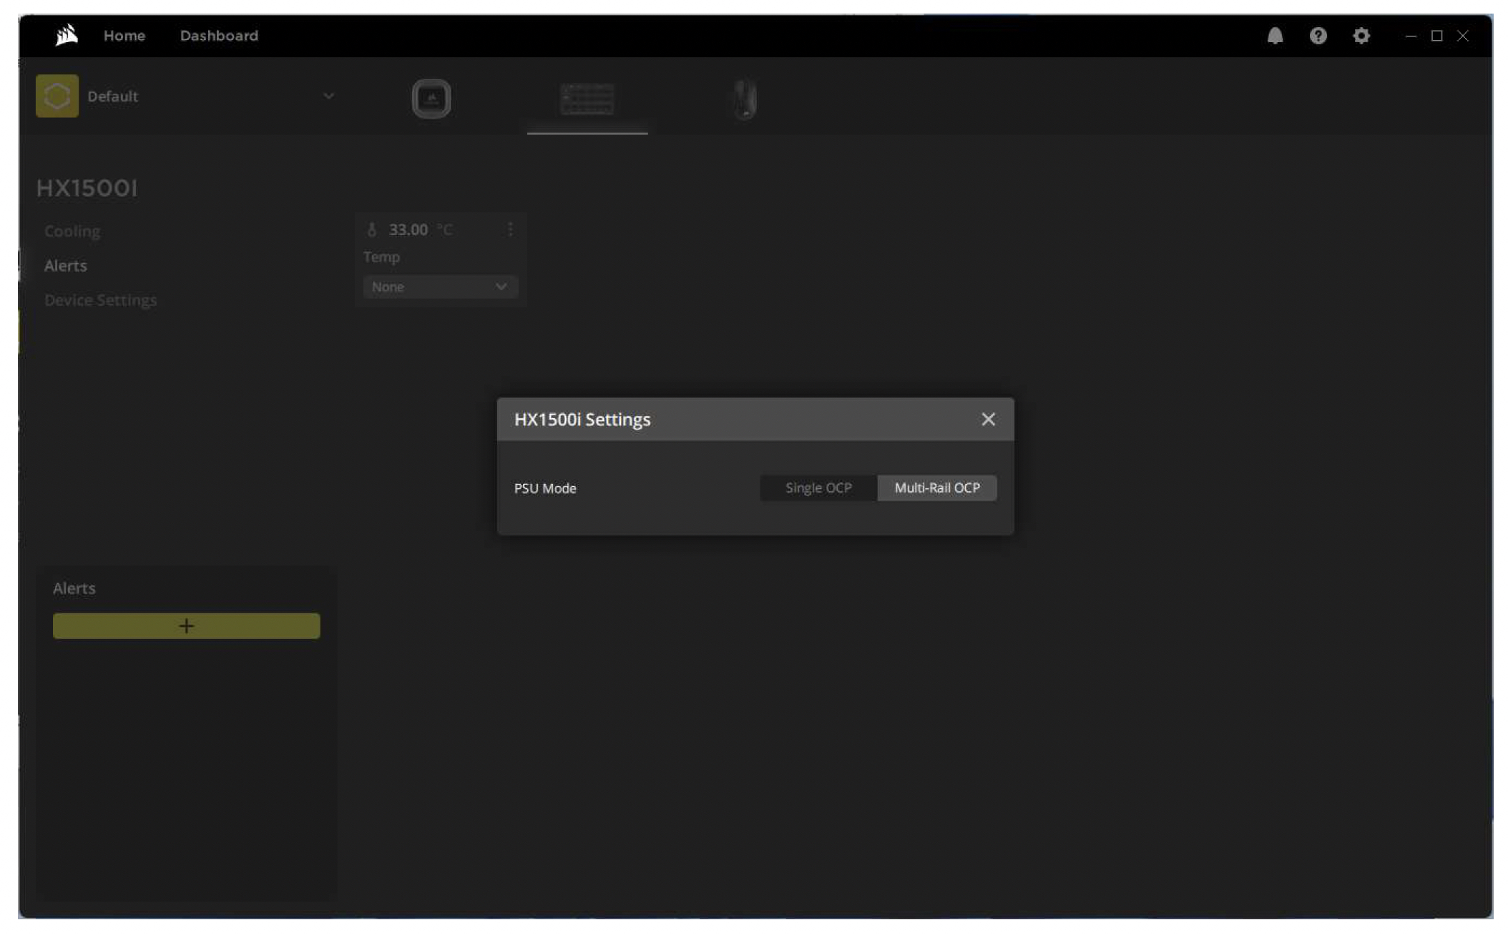Select Cooling in the sidebar
The width and height of the screenshot is (1508, 935).
click(x=72, y=232)
